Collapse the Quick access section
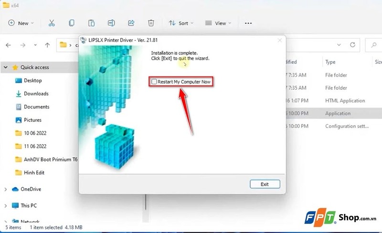Image resolution: width=382 pixels, height=233 pixels. (6, 67)
